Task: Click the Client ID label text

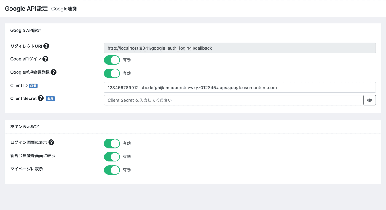Action: click(19, 85)
